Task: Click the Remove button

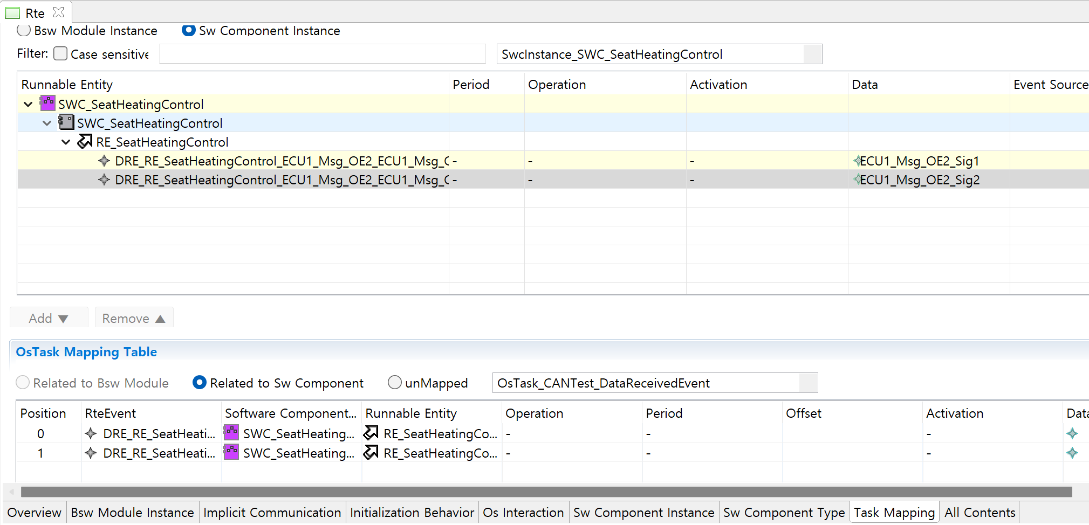Action: click(x=134, y=318)
